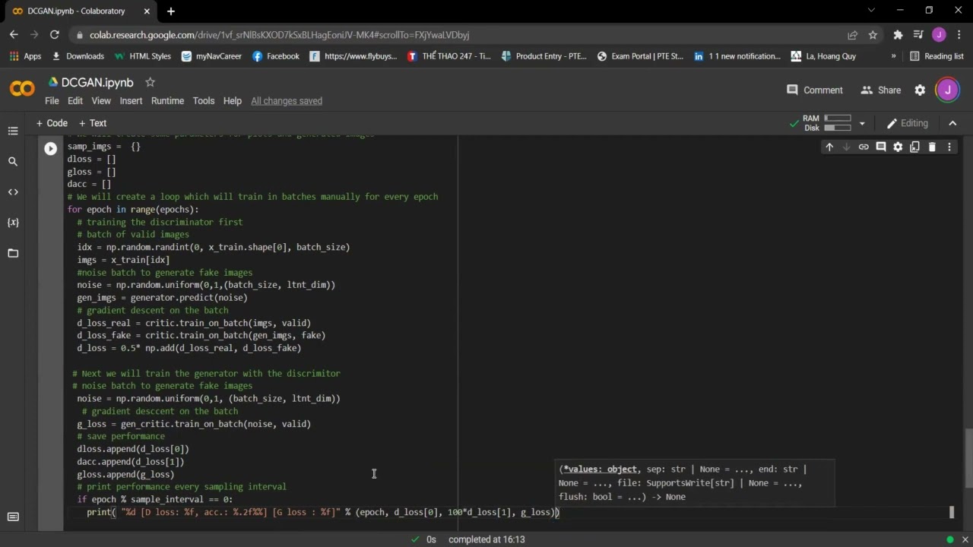This screenshot has width=973, height=547.
Task: Bookmark this page with the star
Action: click(x=873, y=35)
